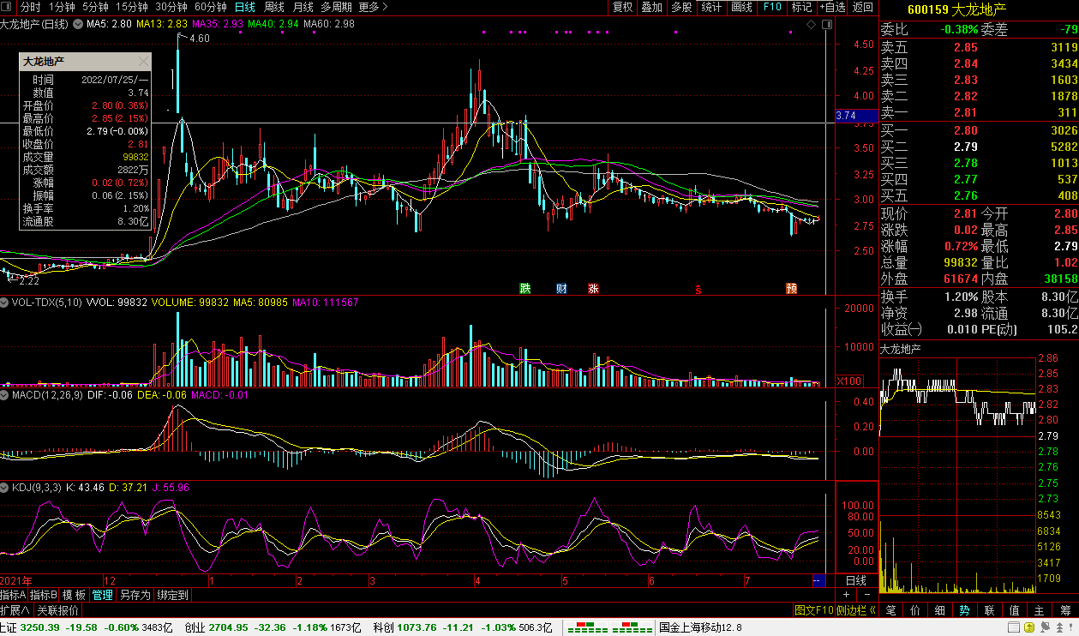Click the 财 financial event marker
This screenshot has height=636, width=1079.
(x=561, y=288)
